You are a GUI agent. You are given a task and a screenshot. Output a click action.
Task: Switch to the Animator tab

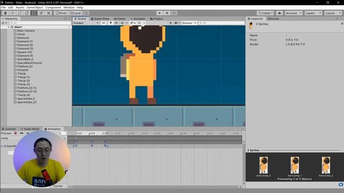pyautogui.click(x=138, y=19)
